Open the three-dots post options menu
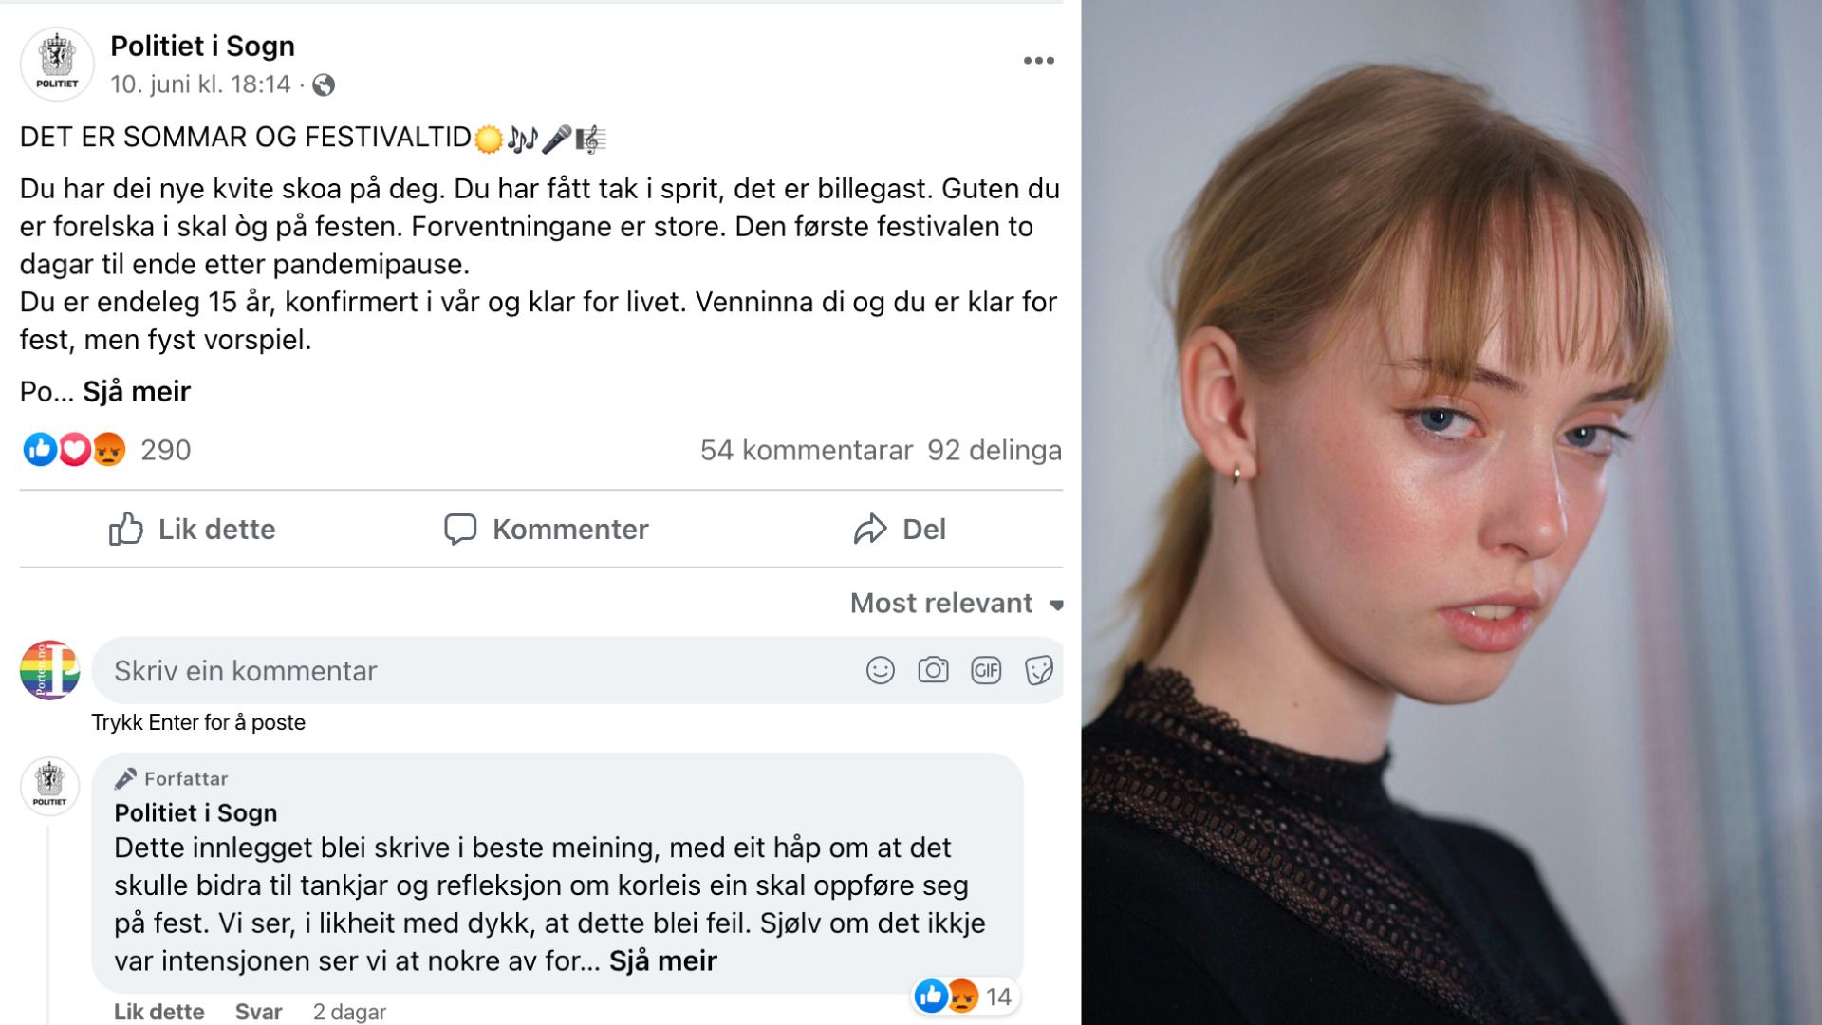Screen dimensions: 1822x1025 tap(1038, 61)
